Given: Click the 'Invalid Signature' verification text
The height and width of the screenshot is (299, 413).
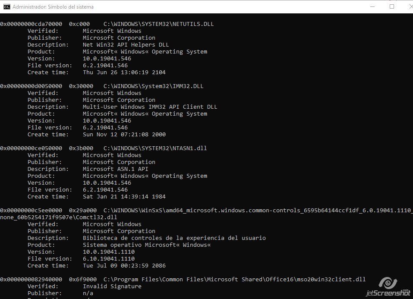Looking at the screenshot, I should [112, 286].
